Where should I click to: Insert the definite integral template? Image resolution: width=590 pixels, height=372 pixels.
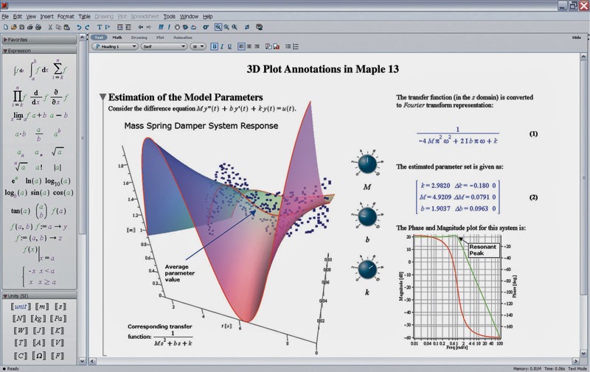pyautogui.click(x=39, y=69)
